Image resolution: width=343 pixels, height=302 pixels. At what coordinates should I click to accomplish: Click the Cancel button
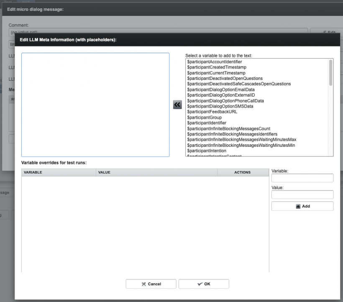151,284
